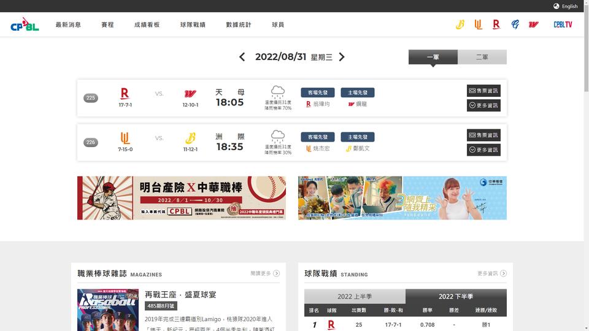Click starting pitcher 鄭凱文
Image resolution: width=589 pixels, height=331 pixels.
coord(361,148)
